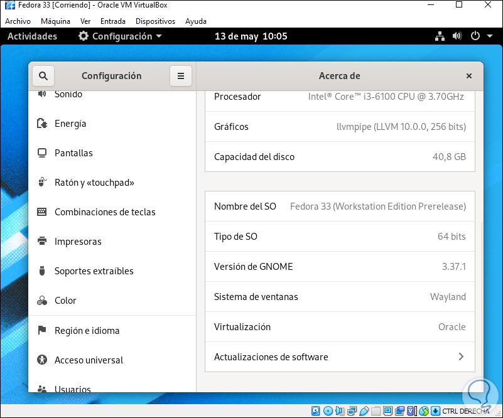The height and width of the screenshot is (418, 503).
Task: Open the clock showing 13 de may 10:05
Action: tap(251, 36)
